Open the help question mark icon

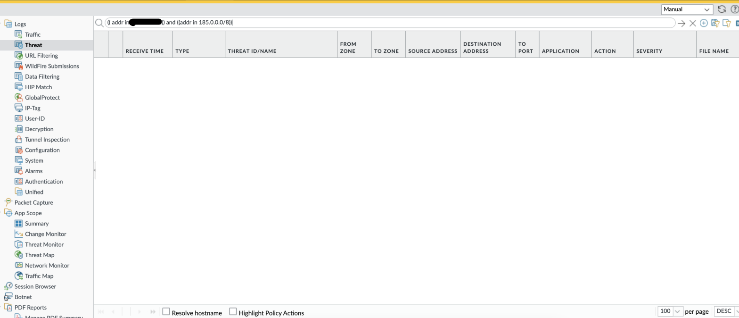(734, 9)
